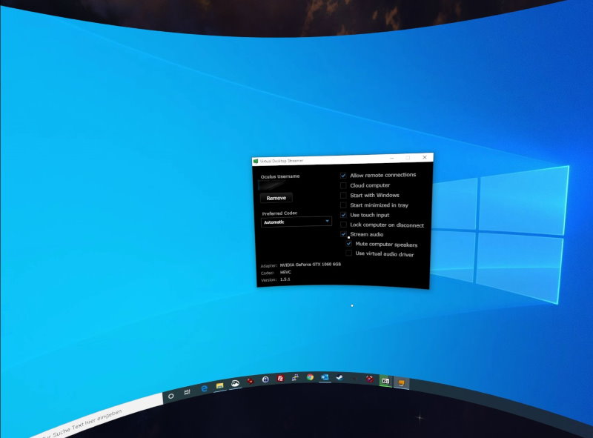Screen dimensions: 593x438
Task: Enable the Cloud computer option
Action: coord(343,185)
